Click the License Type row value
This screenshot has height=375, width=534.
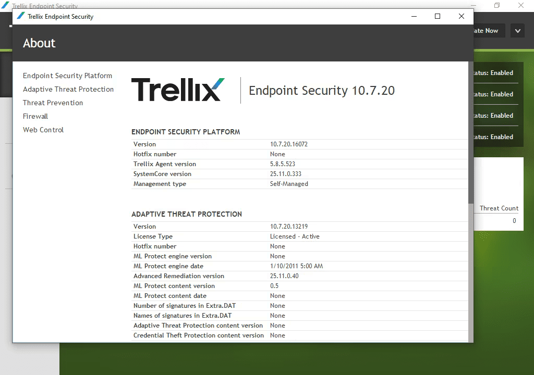tap(295, 236)
